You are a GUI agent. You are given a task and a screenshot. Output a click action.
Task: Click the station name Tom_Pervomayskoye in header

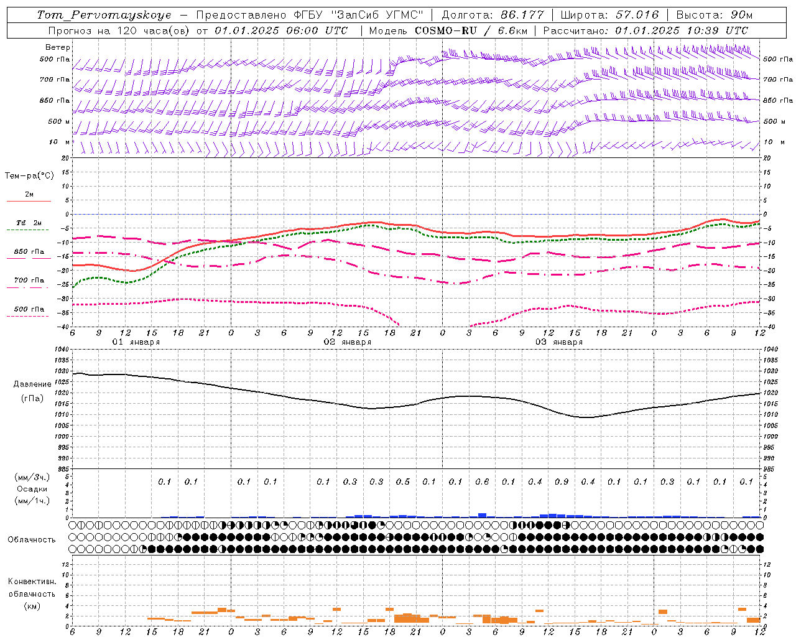point(104,15)
